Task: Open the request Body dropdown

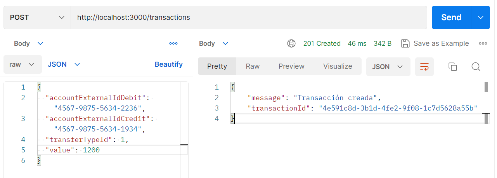Action: tap(28, 43)
